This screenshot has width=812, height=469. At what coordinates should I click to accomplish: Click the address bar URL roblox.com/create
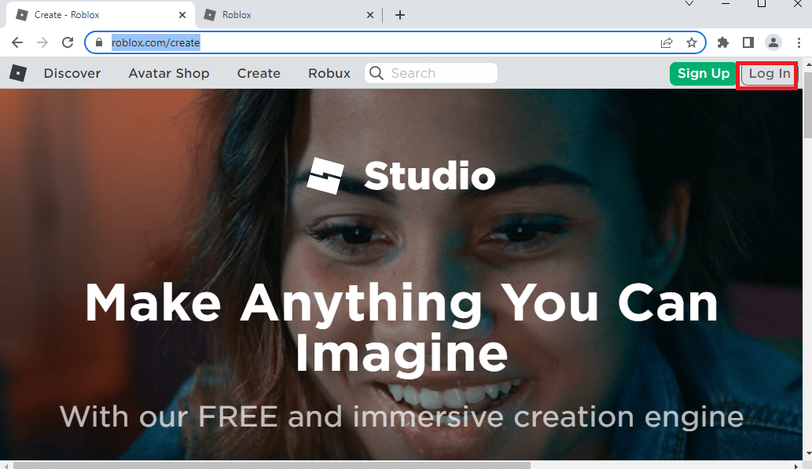point(156,42)
